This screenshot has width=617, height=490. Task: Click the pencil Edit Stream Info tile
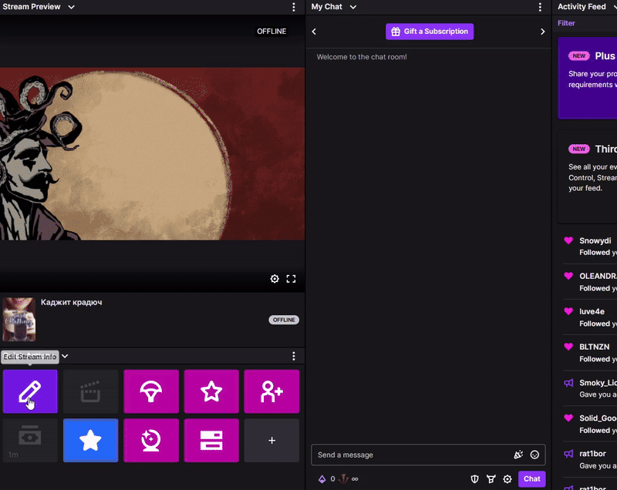[30, 391]
